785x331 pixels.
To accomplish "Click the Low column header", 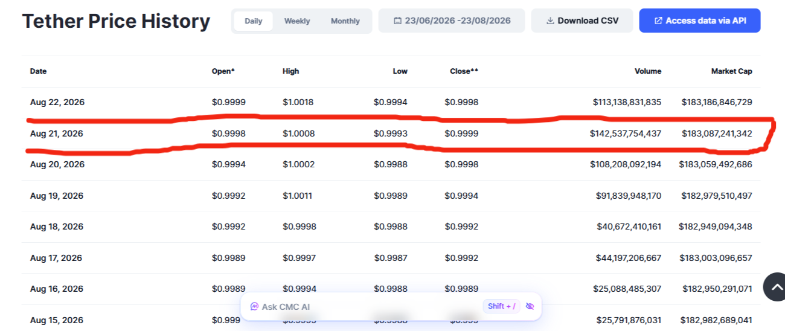I will (x=400, y=71).
